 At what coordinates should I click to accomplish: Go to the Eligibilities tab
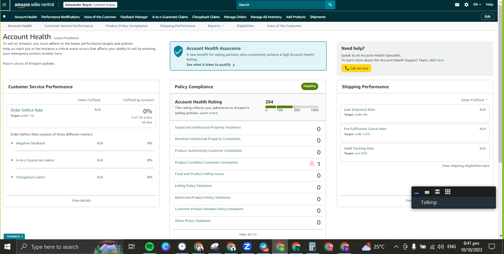[245, 26]
